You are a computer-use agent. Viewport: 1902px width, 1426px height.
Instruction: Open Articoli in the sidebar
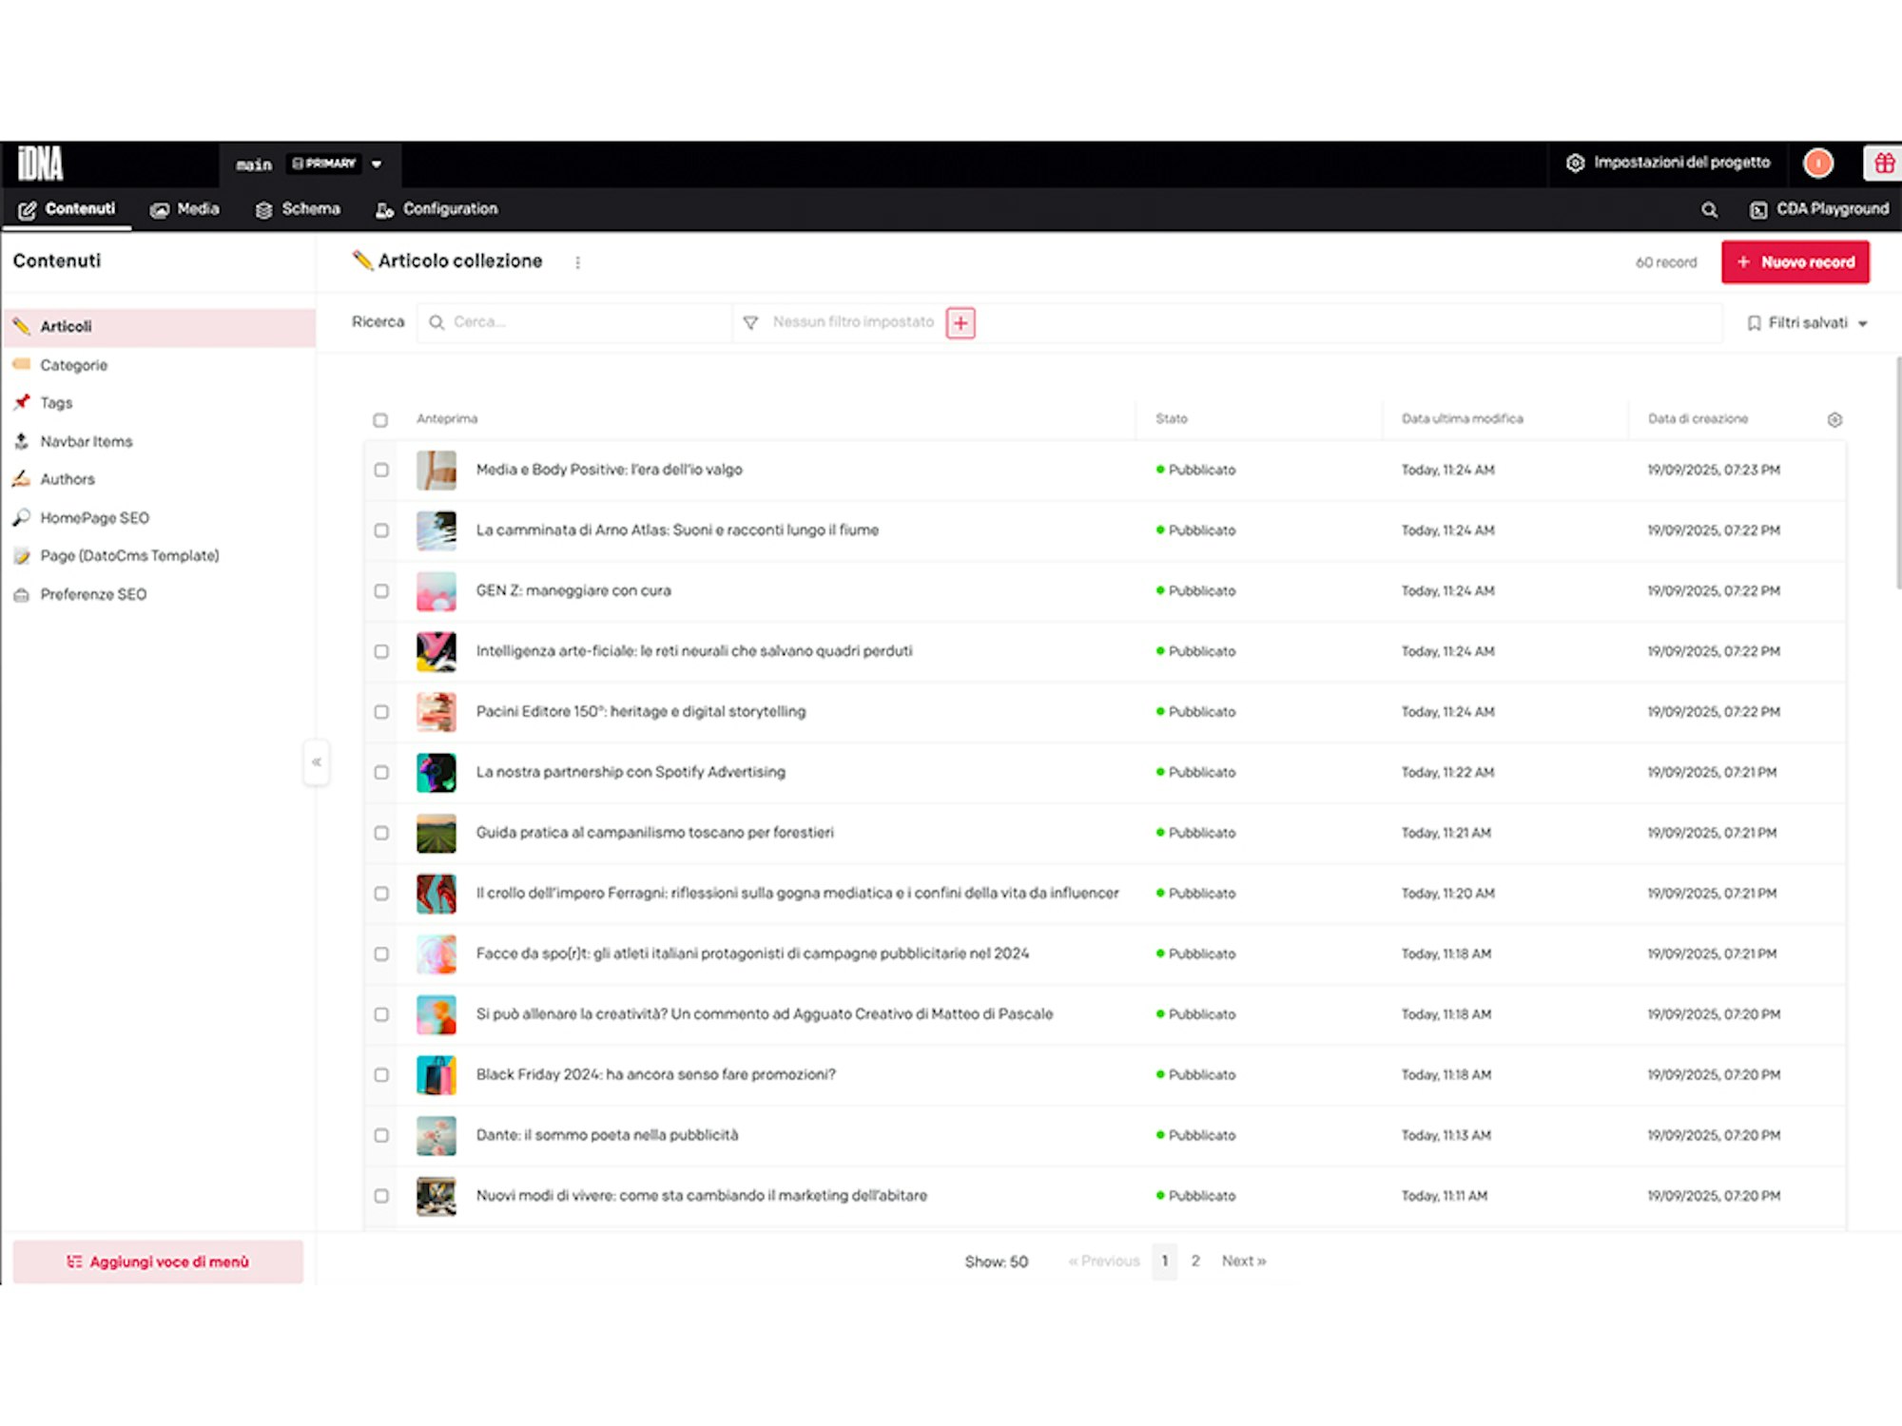pyautogui.click(x=160, y=326)
